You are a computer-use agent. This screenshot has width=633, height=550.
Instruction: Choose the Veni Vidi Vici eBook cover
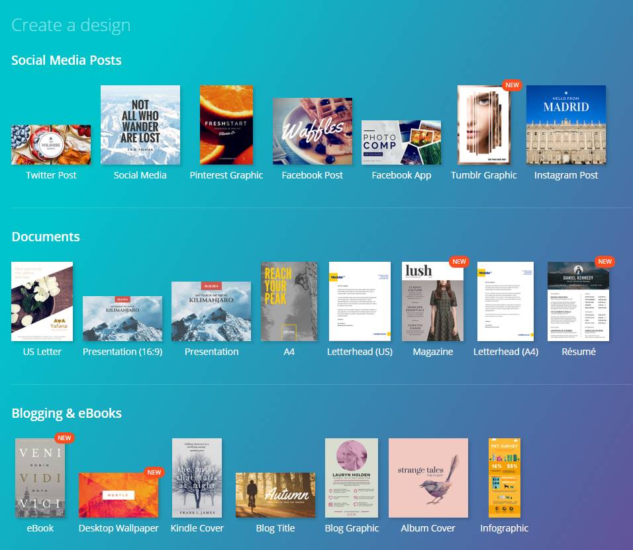coord(40,478)
